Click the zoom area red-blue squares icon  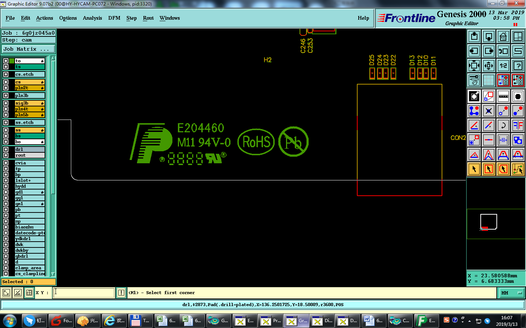click(474, 140)
